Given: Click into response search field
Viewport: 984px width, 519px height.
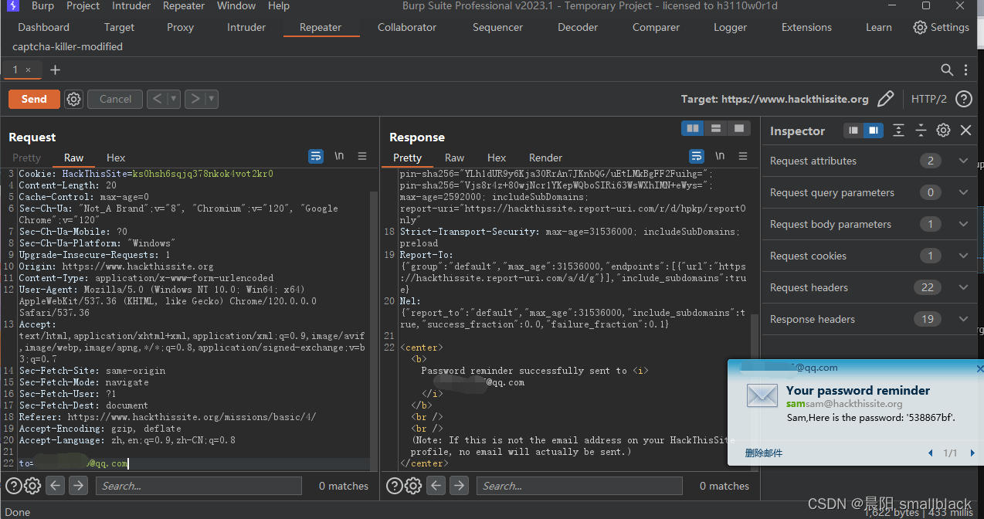Looking at the screenshot, I should 579,486.
